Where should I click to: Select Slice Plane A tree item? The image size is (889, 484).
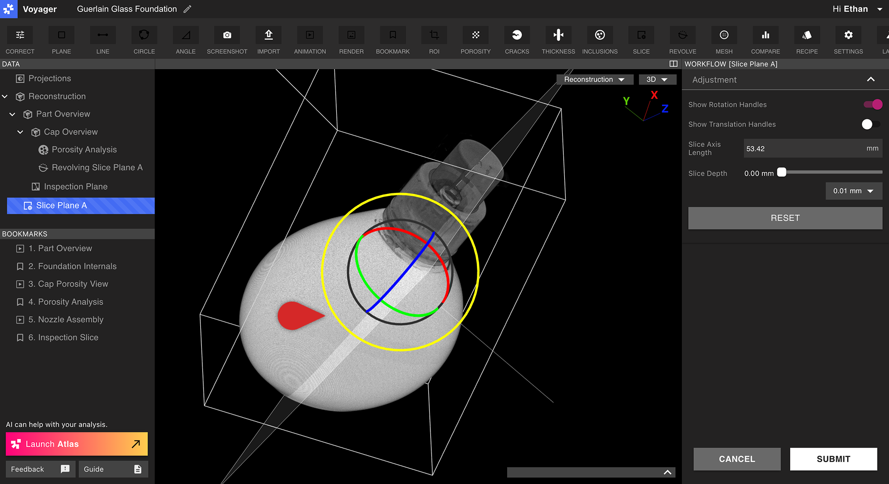(x=81, y=205)
